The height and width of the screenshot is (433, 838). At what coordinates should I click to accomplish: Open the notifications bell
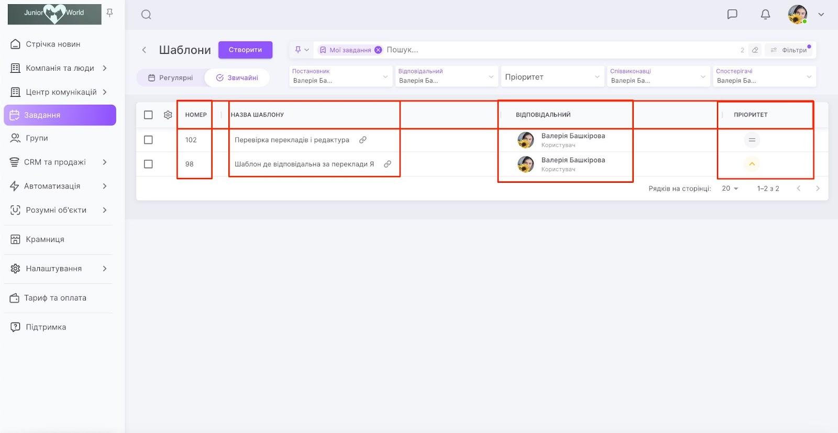tap(765, 14)
